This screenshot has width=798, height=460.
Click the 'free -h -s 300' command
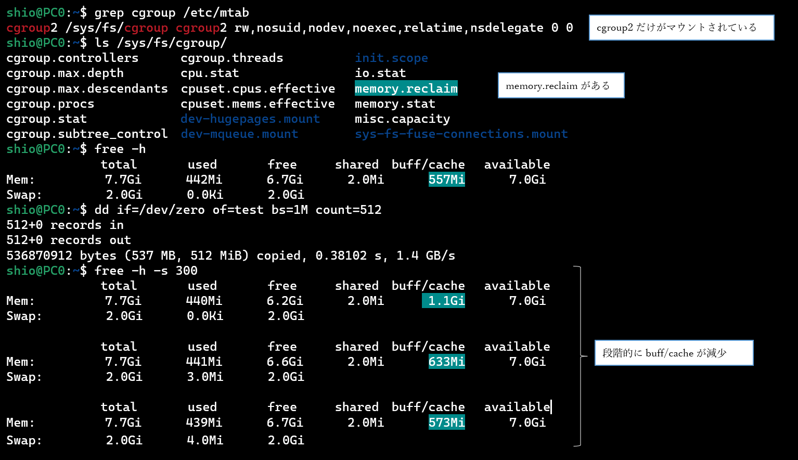point(146,271)
